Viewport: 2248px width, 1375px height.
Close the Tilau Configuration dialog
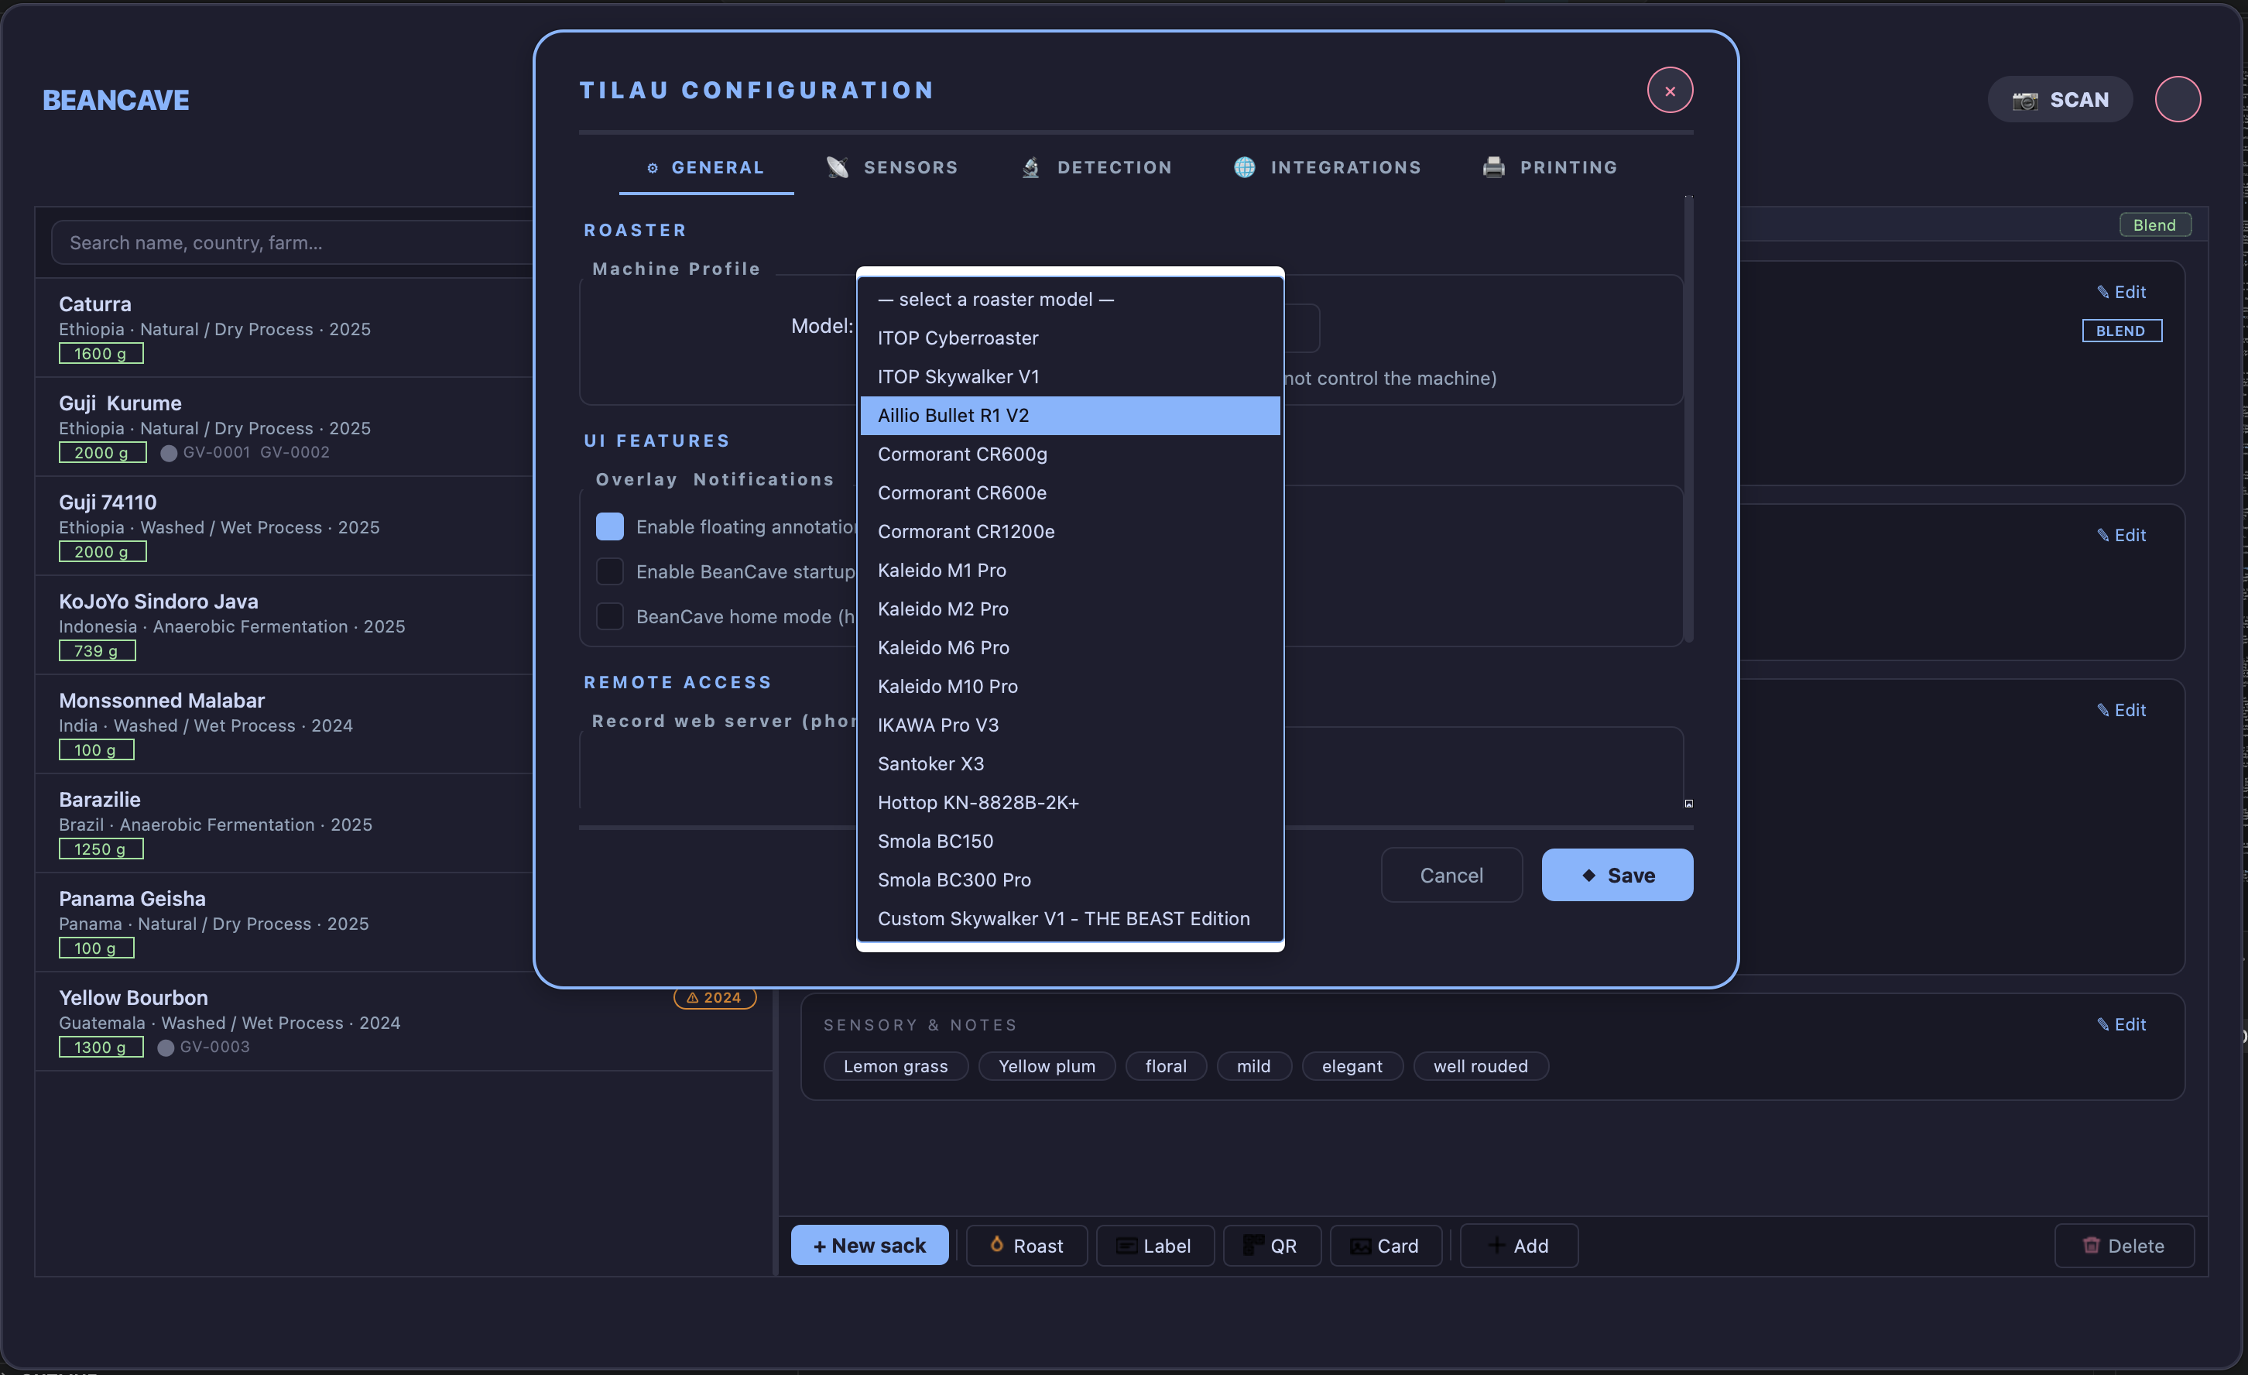tap(1670, 91)
